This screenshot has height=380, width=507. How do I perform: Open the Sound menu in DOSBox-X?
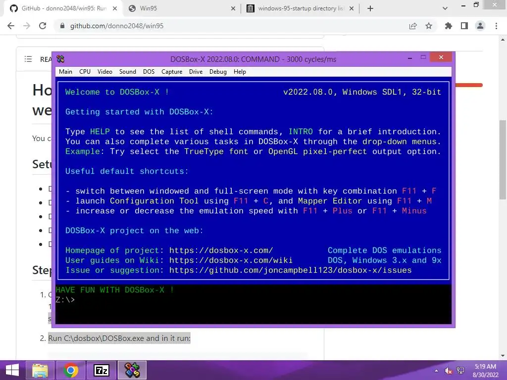pos(127,72)
